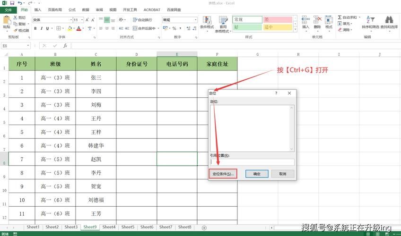Increase indent in alignment group

[127, 28]
